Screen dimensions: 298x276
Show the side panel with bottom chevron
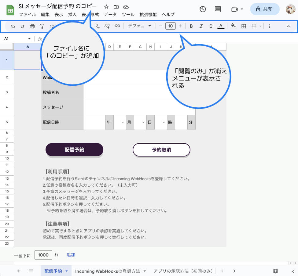293,271
